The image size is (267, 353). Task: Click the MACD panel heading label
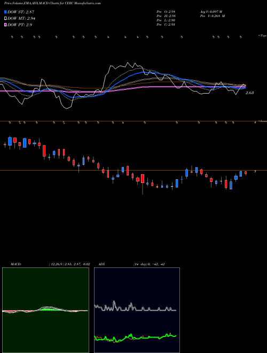coord(16,264)
